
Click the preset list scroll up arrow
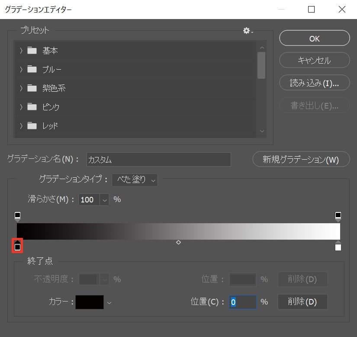(x=262, y=47)
